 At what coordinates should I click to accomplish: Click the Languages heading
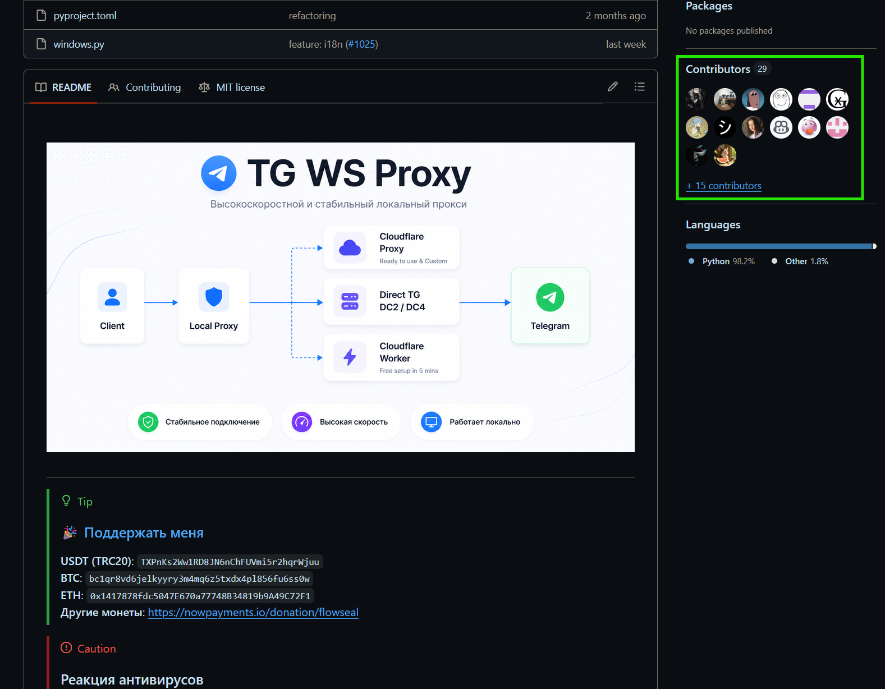(x=713, y=224)
